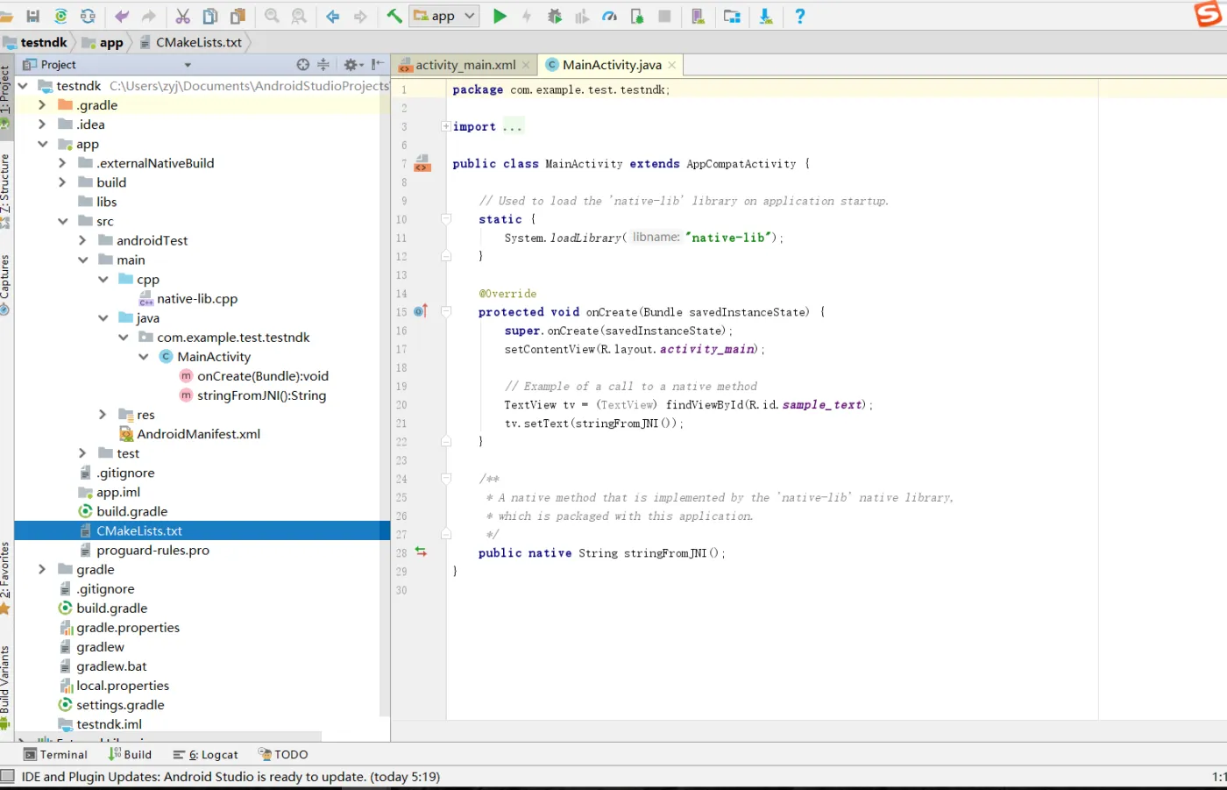
Task: Click the Attach debugger to process icon
Action: pos(637,16)
